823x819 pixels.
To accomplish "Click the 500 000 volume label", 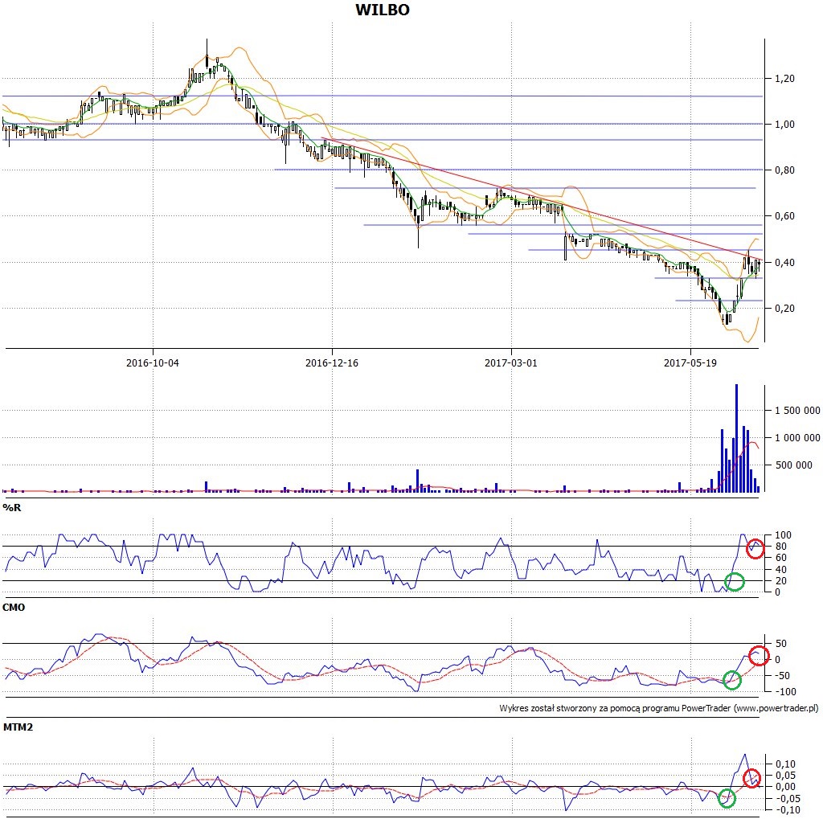I will pos(793,465).
